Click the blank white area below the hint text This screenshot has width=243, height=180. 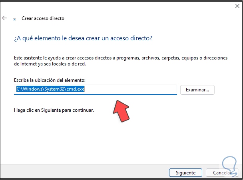[120, 140]
